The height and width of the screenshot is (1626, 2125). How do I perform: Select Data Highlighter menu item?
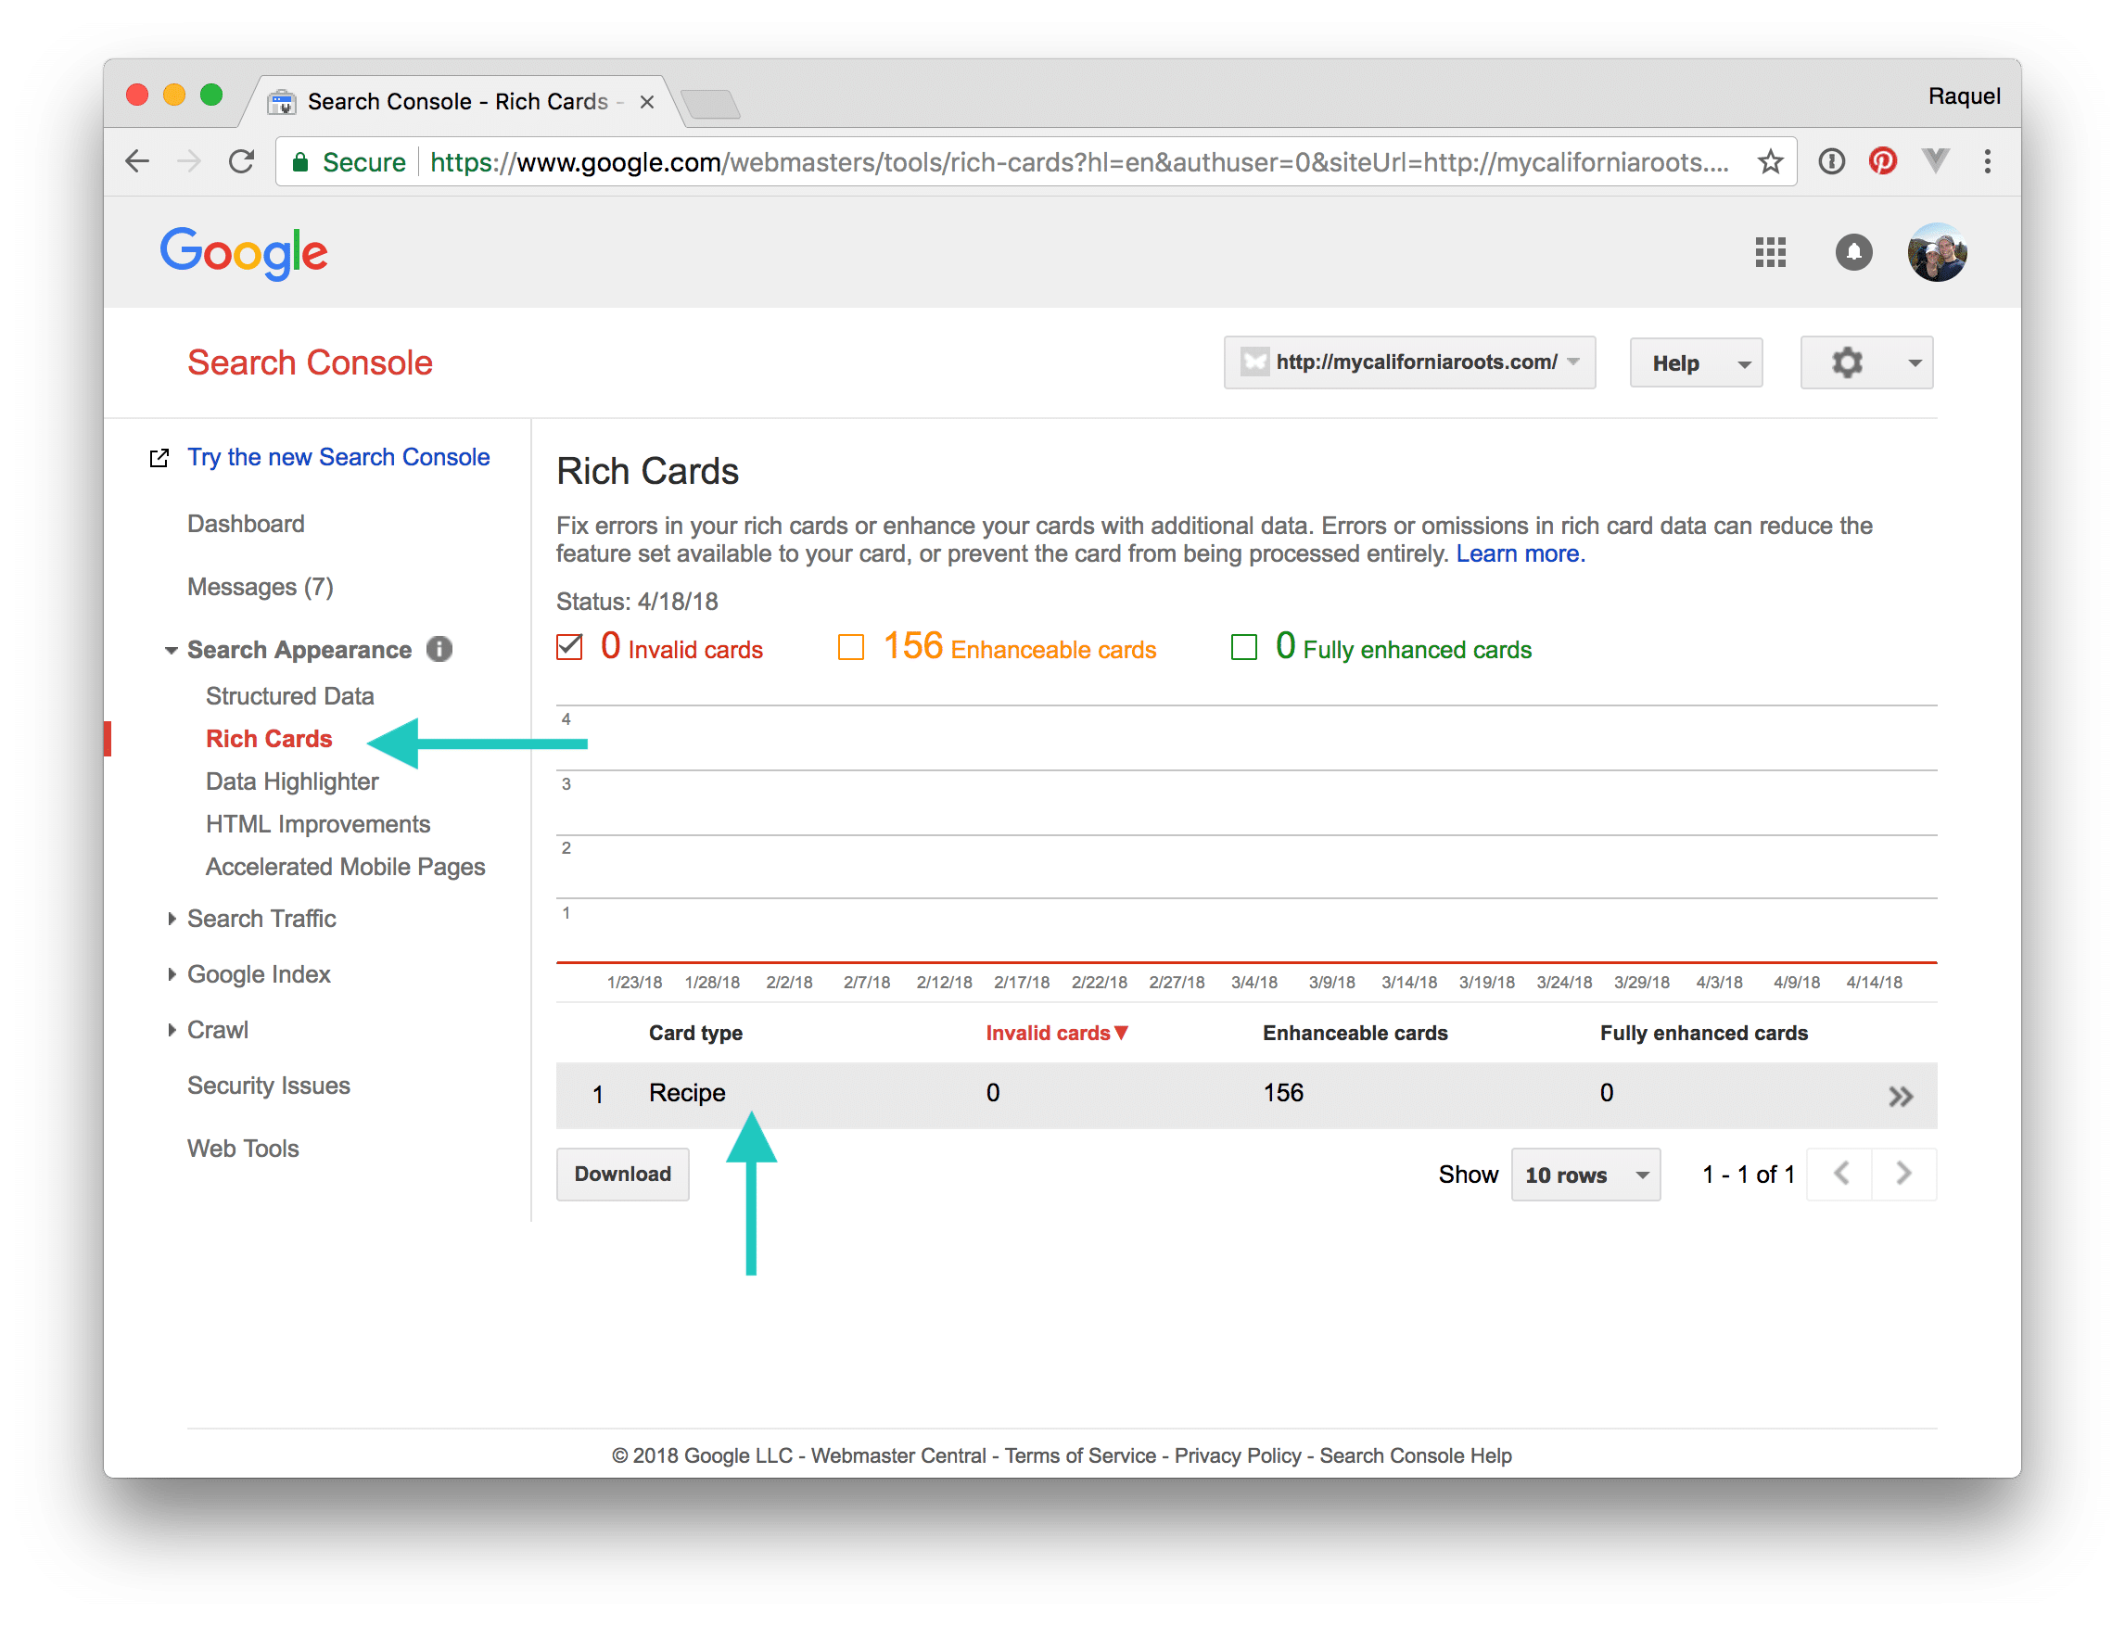291,781
